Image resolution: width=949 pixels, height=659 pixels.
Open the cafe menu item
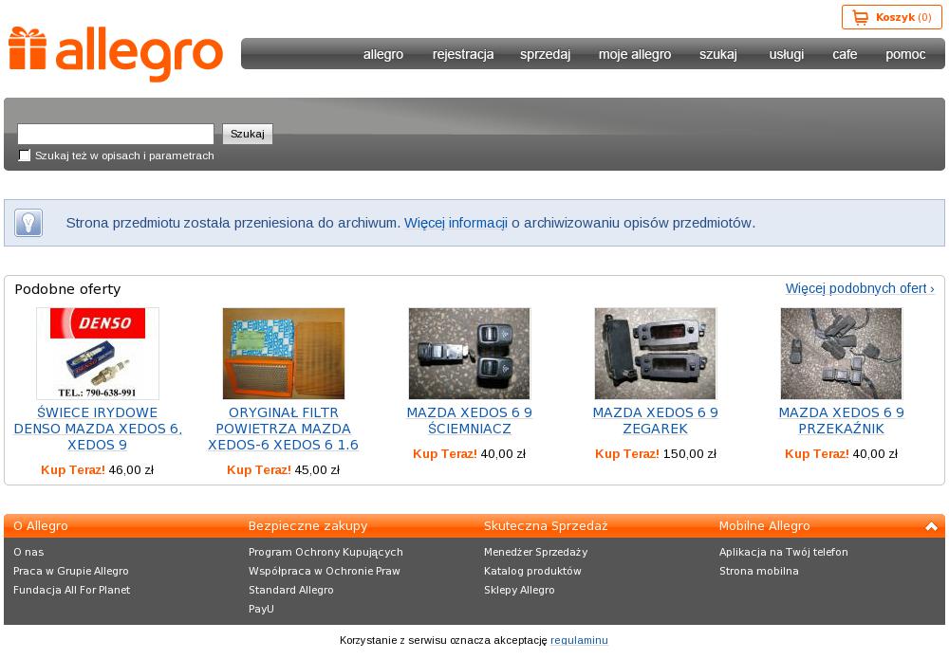click(845, 54)
